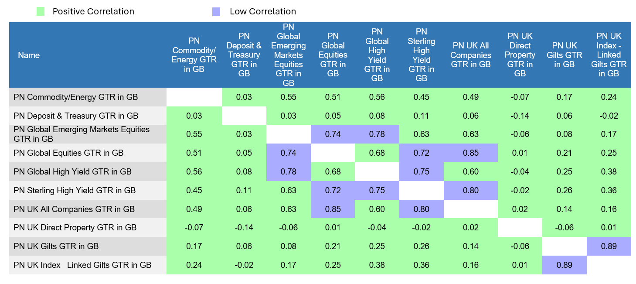Select the PN Commodity/Energy GTR column header

[194, 55]
